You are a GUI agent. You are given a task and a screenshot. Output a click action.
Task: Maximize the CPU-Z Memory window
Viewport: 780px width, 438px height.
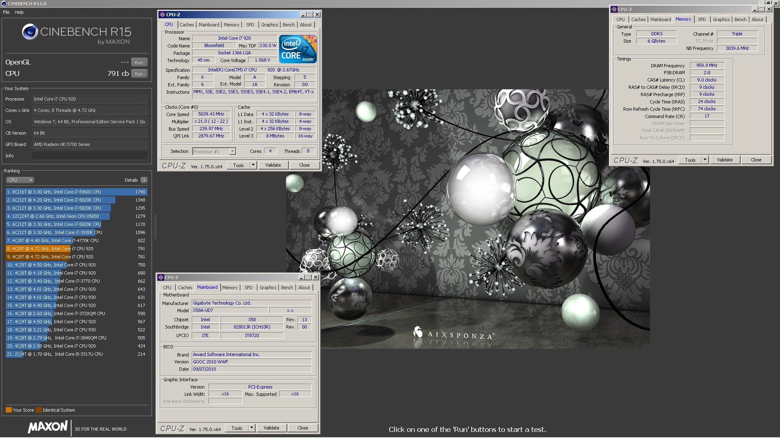[762, 9]
